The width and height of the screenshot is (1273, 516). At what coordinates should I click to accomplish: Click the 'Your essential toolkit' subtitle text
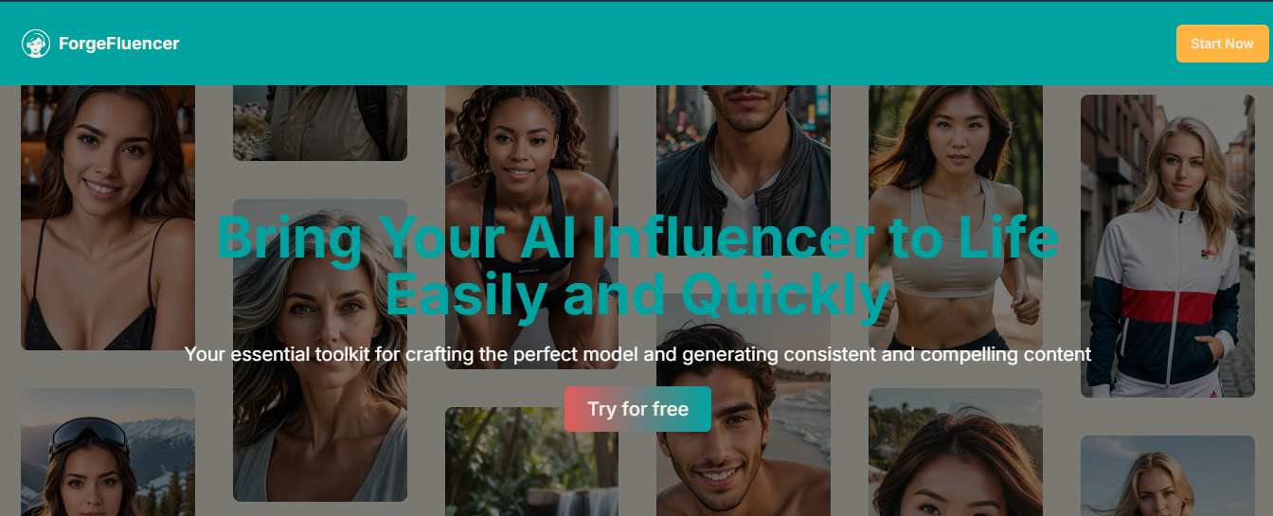(x=637, y=354)
